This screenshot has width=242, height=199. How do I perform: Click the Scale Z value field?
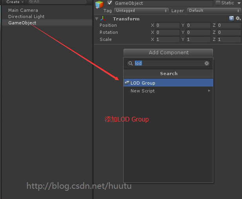point(229,39)
